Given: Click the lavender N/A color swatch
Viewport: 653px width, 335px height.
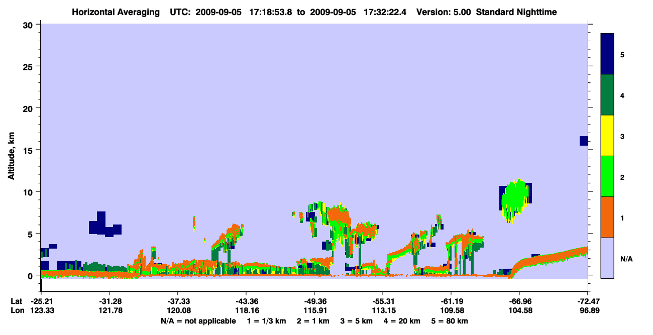Looking at the screenshot, I should coord(607,258).
